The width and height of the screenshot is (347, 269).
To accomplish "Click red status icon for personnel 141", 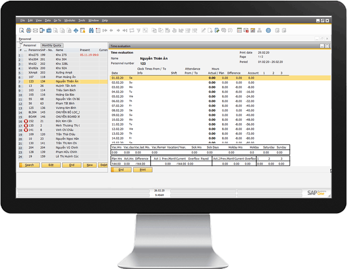I will (x=26, y=130).
